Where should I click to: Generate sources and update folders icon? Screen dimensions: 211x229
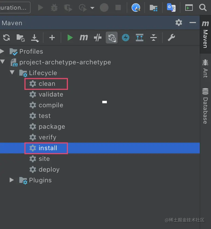pyautogui.click(x=20, y=38)
